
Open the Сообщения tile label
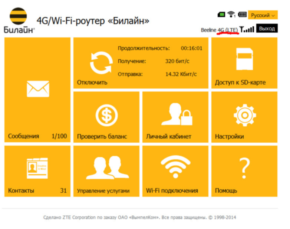click(x=23, y=136)
